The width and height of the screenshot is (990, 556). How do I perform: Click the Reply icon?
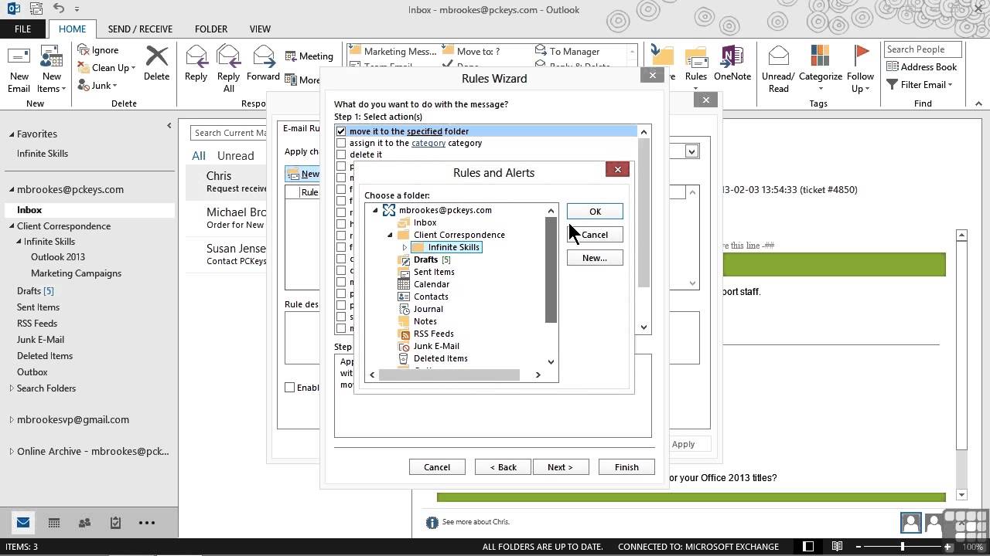196,63
